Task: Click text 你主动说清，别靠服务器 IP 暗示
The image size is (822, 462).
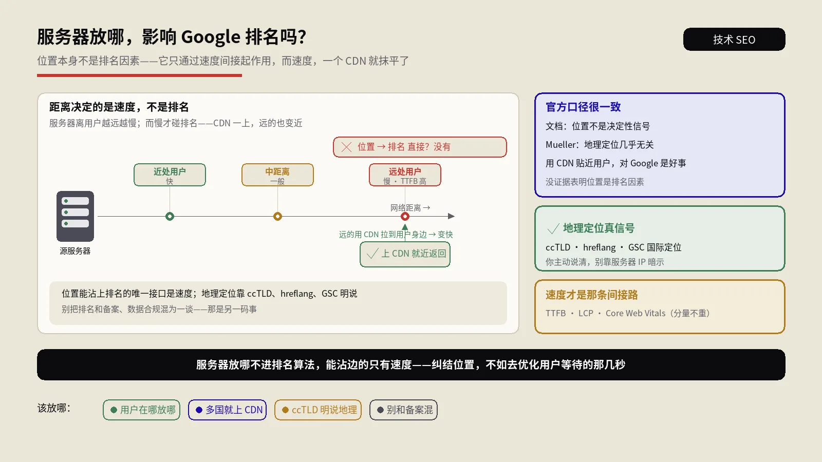Action: (x=605, y=262)
